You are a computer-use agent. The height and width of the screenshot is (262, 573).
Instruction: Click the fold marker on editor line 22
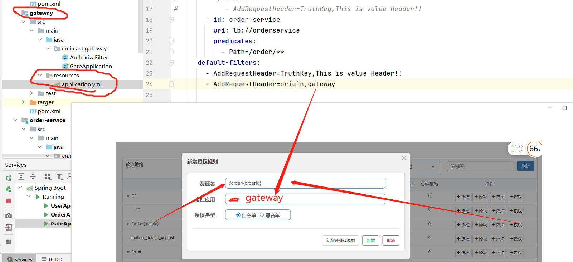[x=171, y=63]
